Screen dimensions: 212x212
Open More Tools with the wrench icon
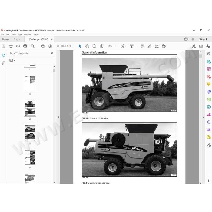209,145
